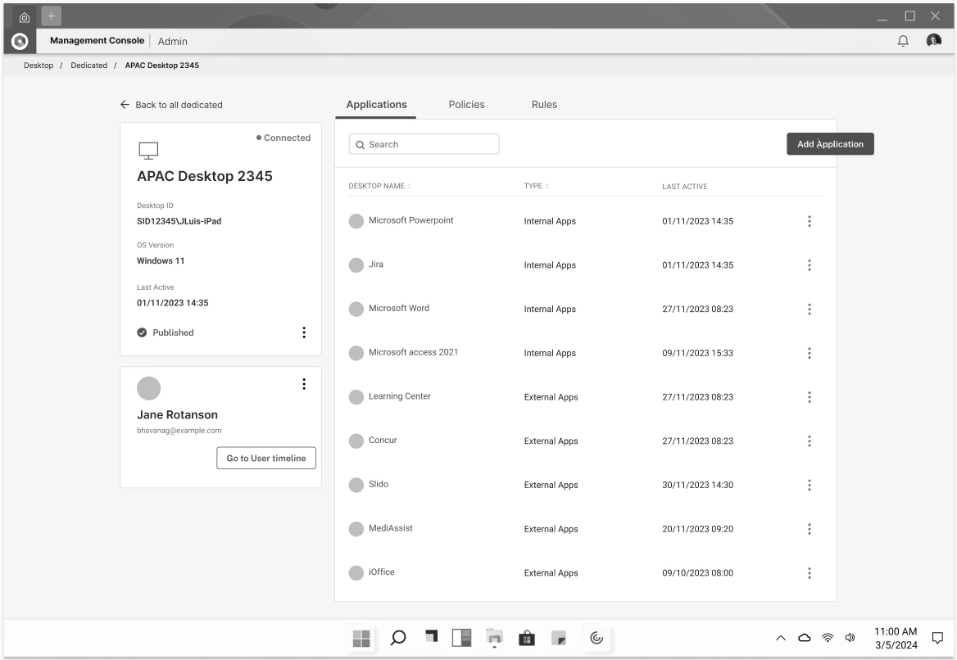Select the Slido application name
This screenshot has width=957, height=660.
coord(379,484)
